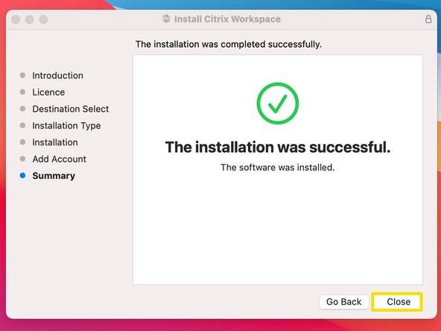Select the Licence step in sidebar
Viewport: 441px width, 331px height.
pos(48,92)
